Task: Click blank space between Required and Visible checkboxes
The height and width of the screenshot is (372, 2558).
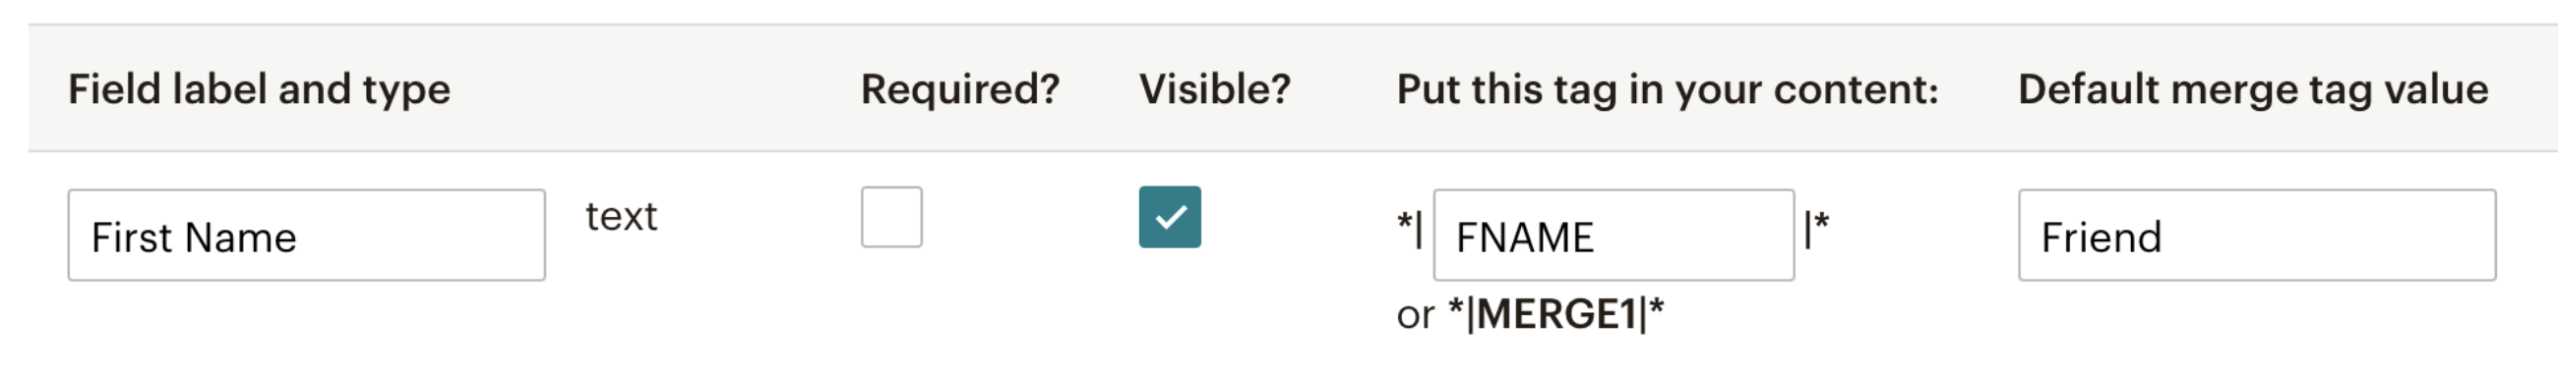Action: pyautogui.click(x=1031, y=217)
